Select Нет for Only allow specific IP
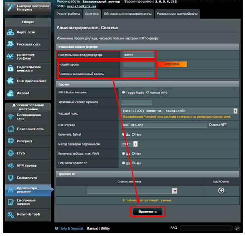 (x=133, y=163)
